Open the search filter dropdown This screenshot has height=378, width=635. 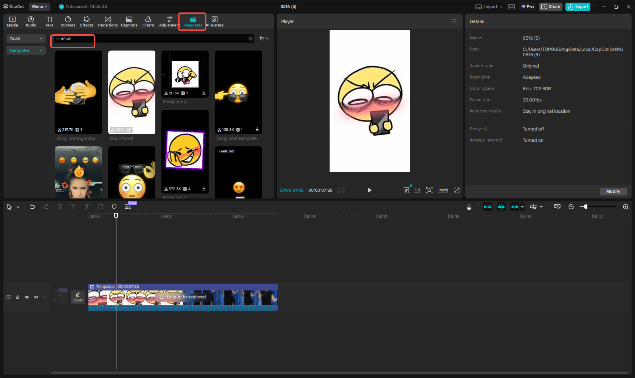263,38
